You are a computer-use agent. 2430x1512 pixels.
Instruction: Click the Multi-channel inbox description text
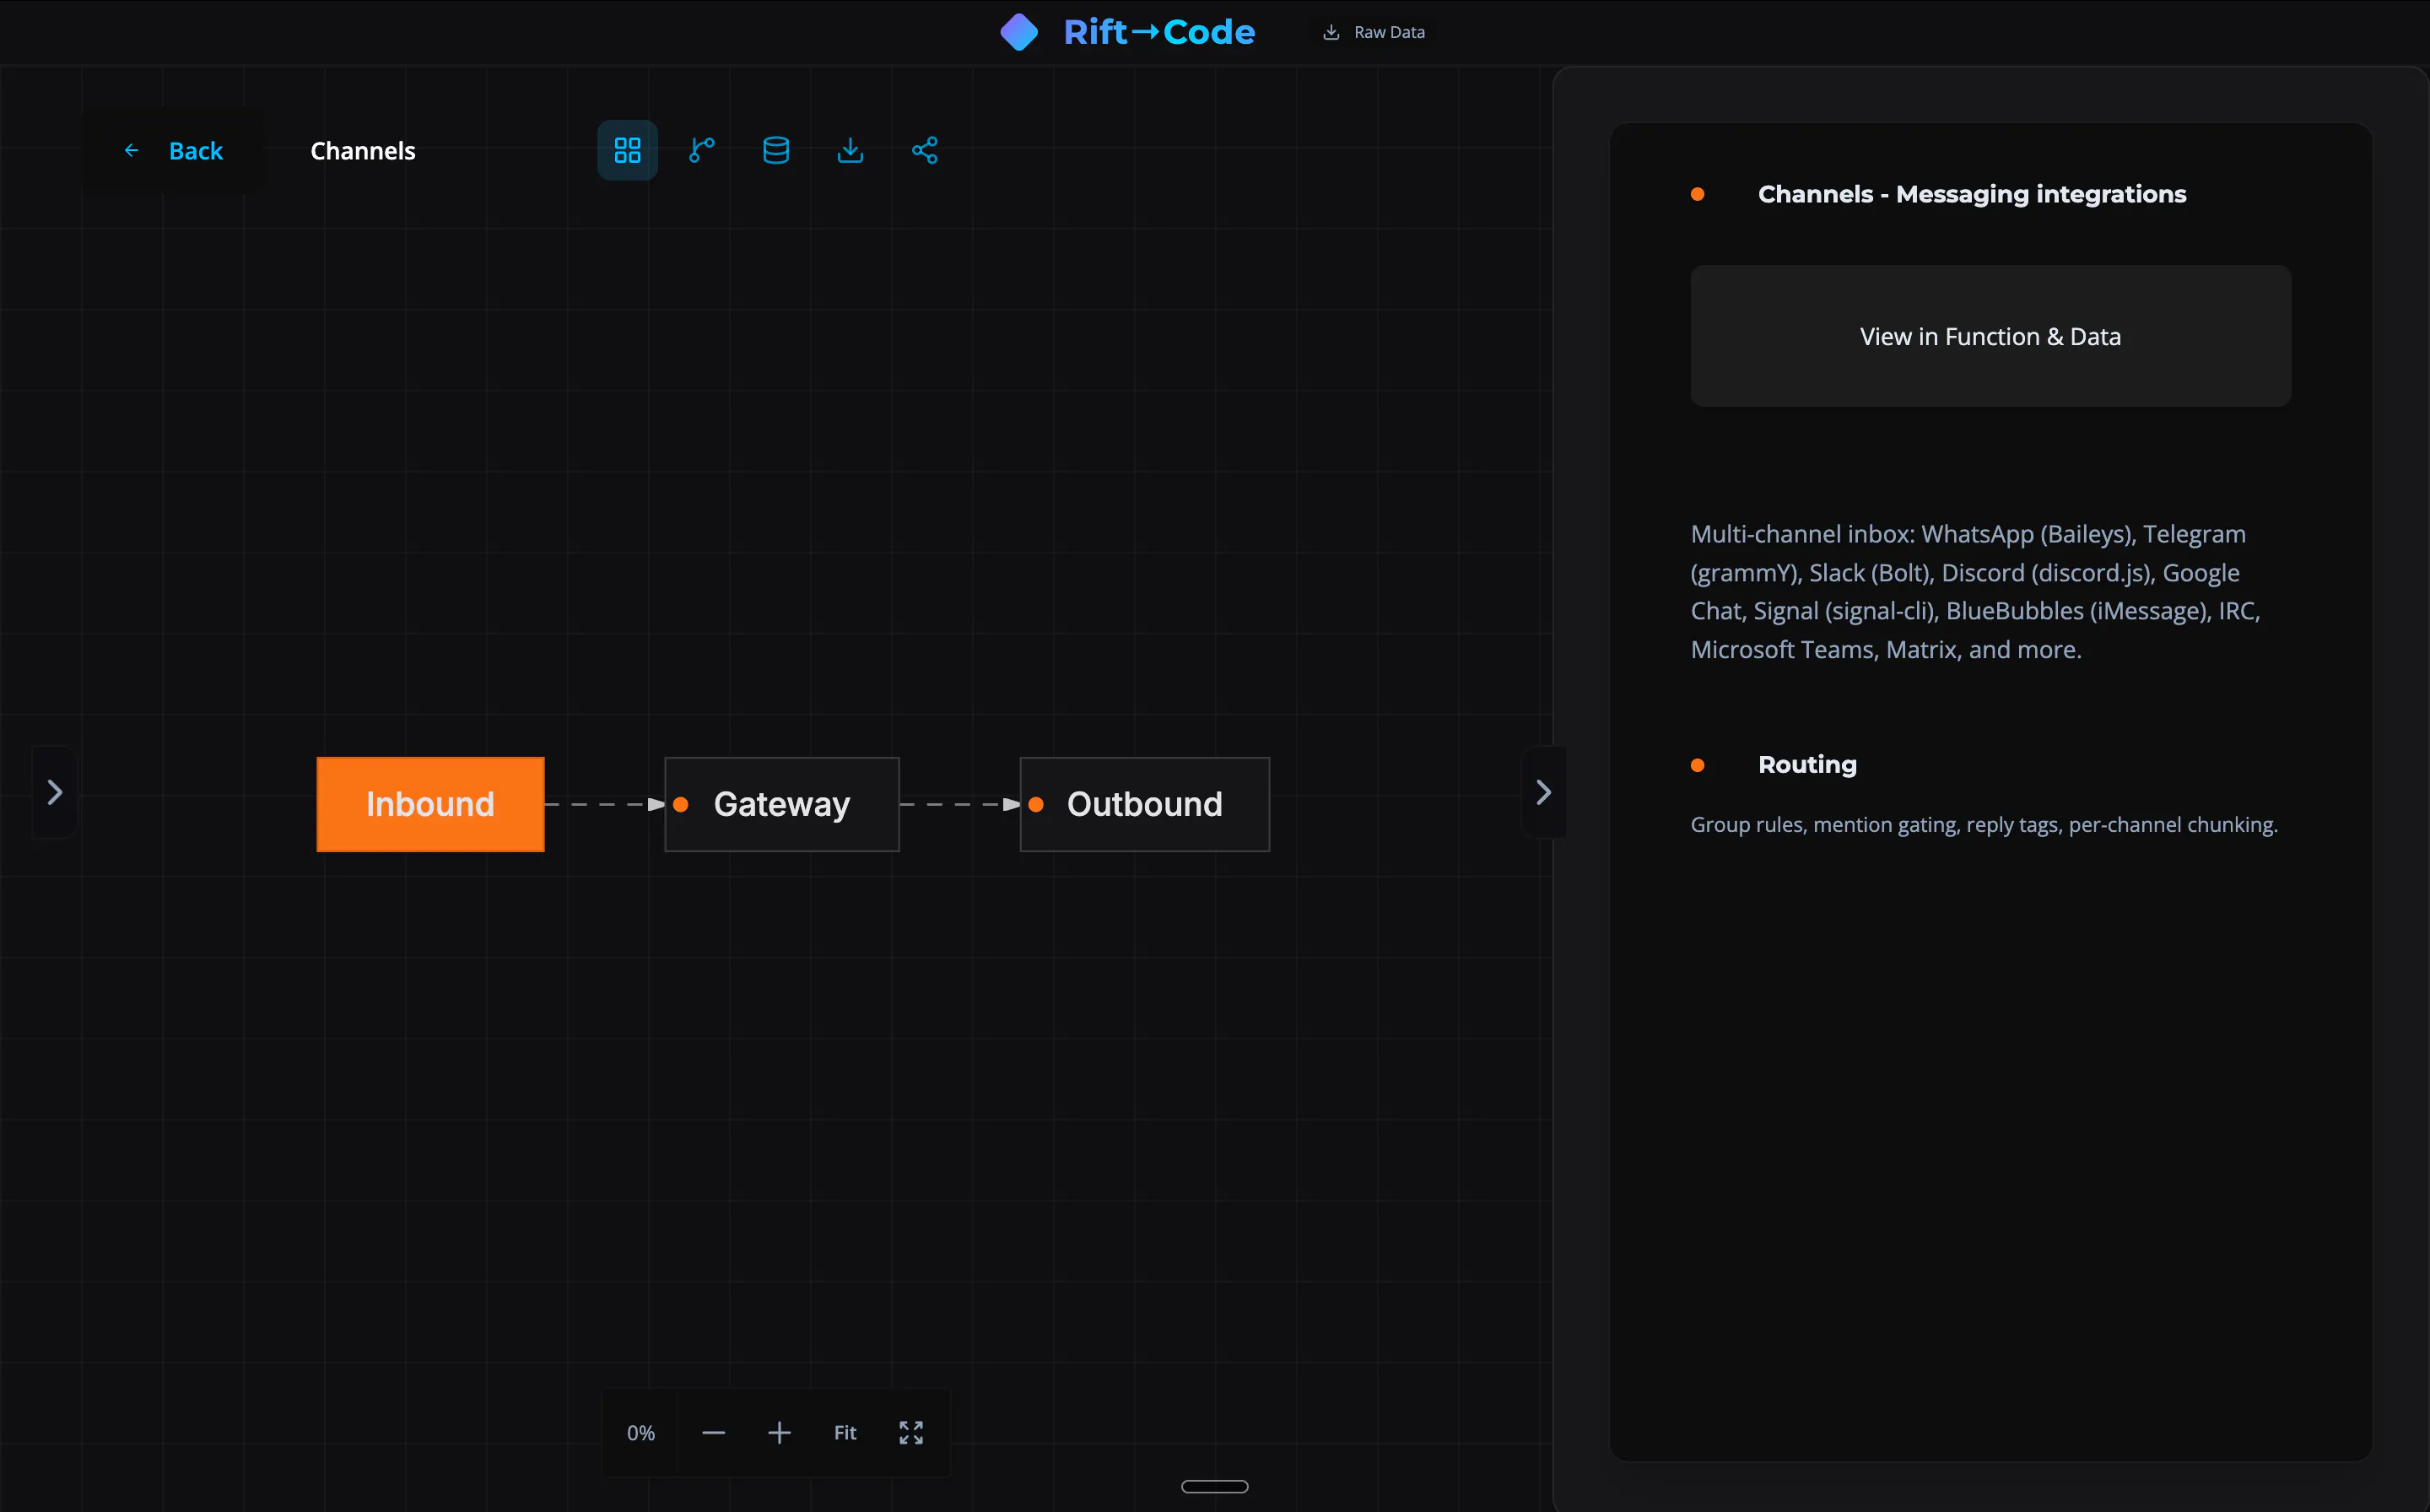[x=1975, y=592]
